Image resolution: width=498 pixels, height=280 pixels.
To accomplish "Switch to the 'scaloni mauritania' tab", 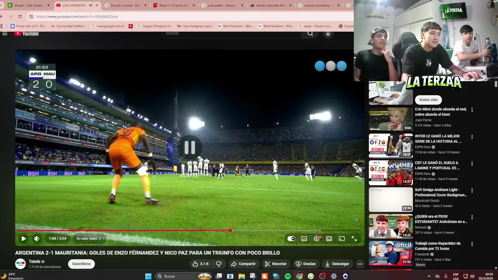I will click(x=319, y=5).
